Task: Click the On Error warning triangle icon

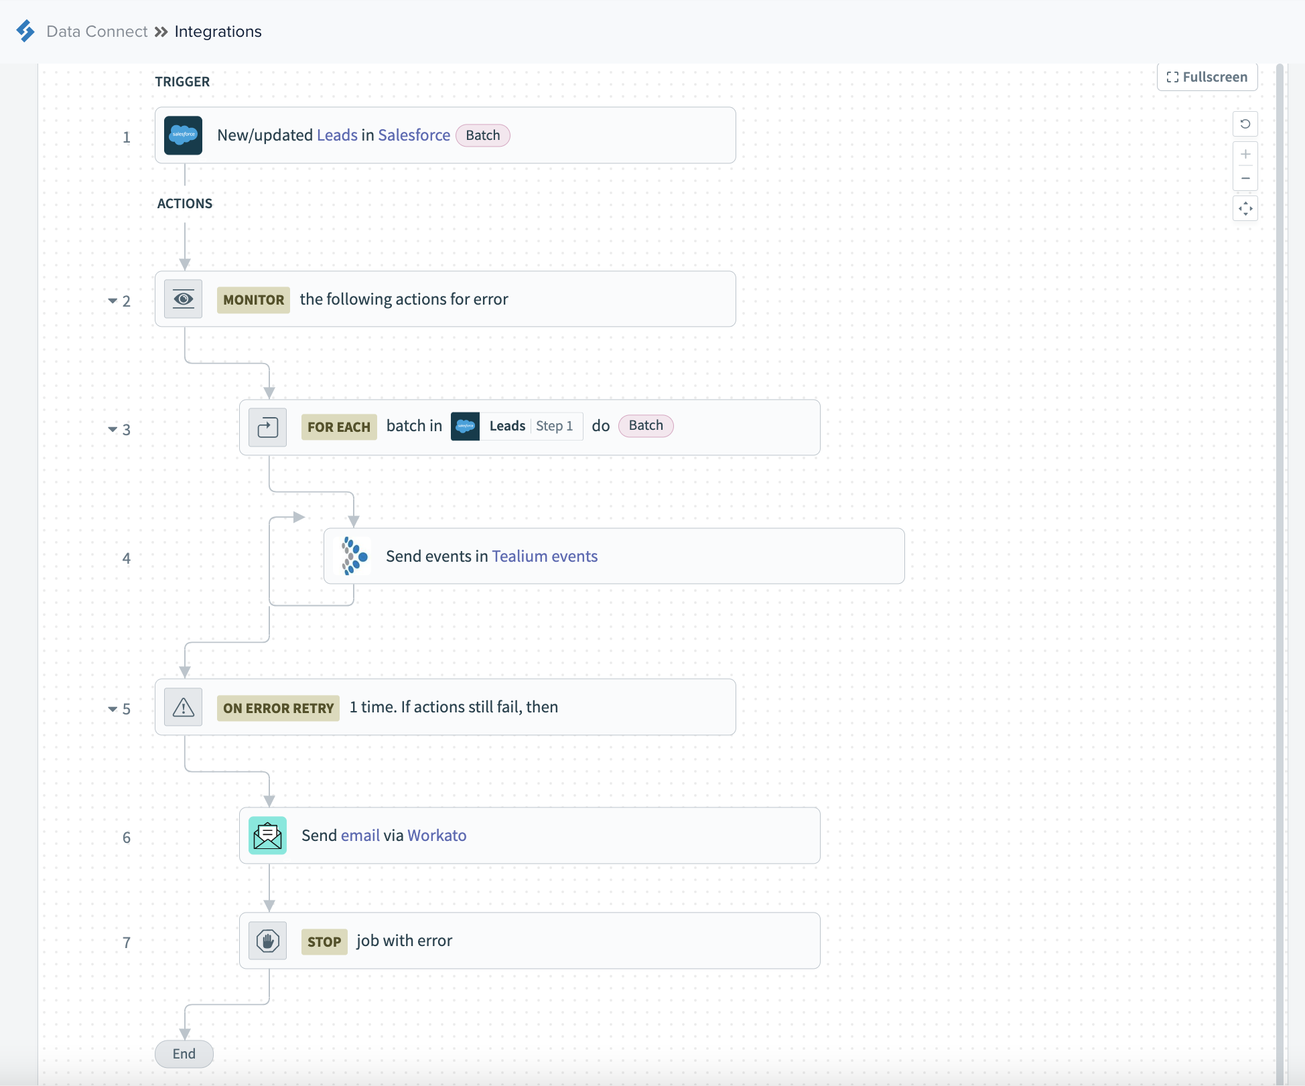Action: point(183,708)
